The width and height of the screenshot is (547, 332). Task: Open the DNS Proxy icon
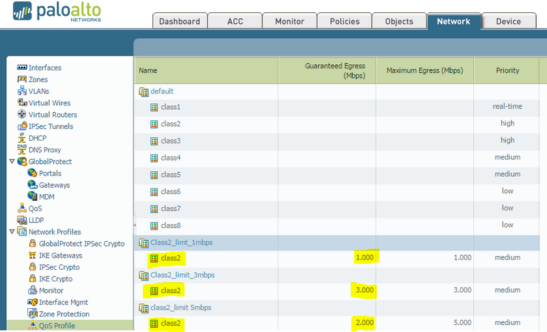tap(22, 150)
